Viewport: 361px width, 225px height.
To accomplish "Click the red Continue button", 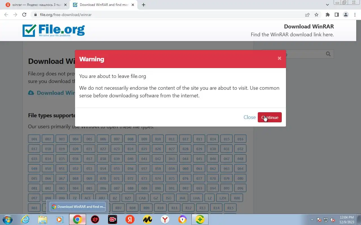I will coord(270,117).
